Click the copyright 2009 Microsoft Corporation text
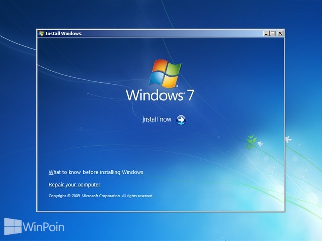The image size is (322, 241). click(x=101, y=196)
